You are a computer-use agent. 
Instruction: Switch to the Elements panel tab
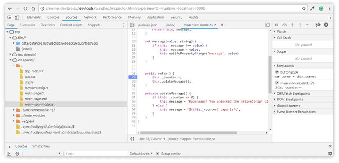point(34,18)
